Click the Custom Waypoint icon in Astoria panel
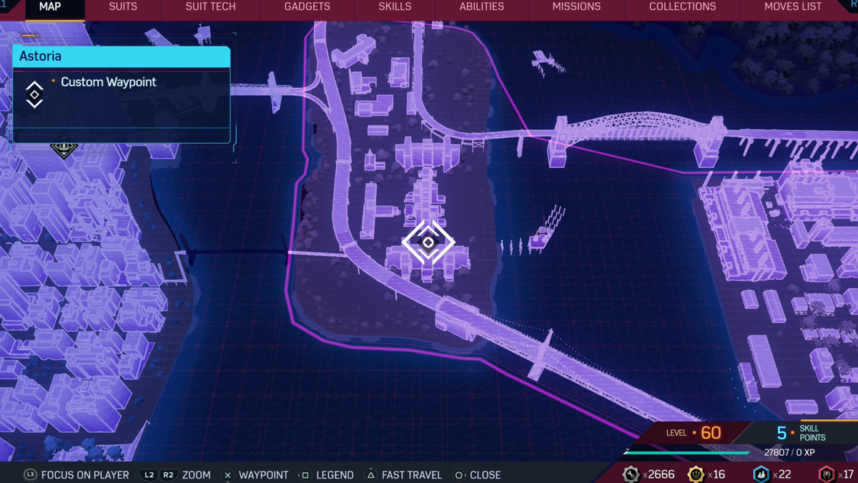The height and width of the screenshot is (483, 858). click(x=34, y=94)
